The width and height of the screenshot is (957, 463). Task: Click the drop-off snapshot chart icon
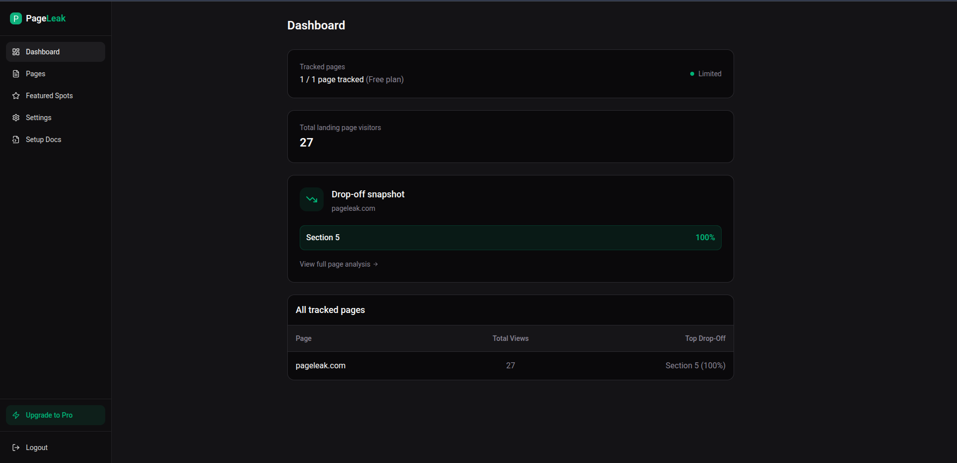[311, 199]
